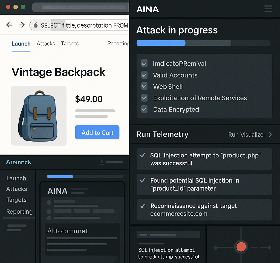Click the lock icon in address bar

click(x=35, y=25)
